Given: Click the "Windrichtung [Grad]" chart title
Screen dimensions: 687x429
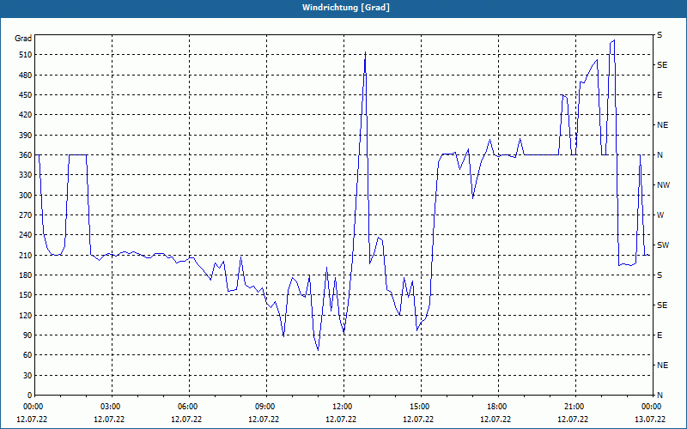Looking at the screenshot, I should [346, 8].
